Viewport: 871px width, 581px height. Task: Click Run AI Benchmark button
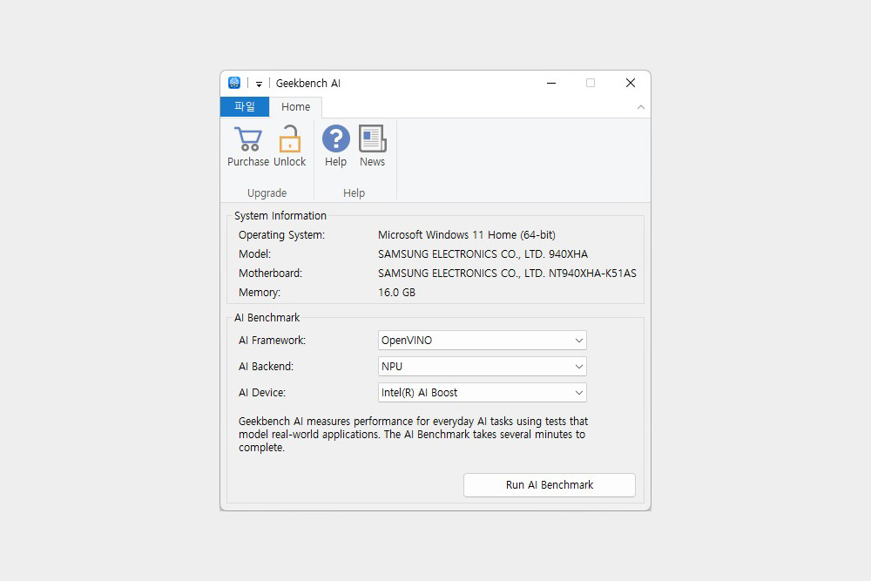(550, 485)
